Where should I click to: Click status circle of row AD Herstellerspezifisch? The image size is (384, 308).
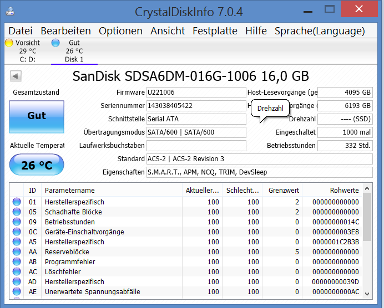click(17, 281)
